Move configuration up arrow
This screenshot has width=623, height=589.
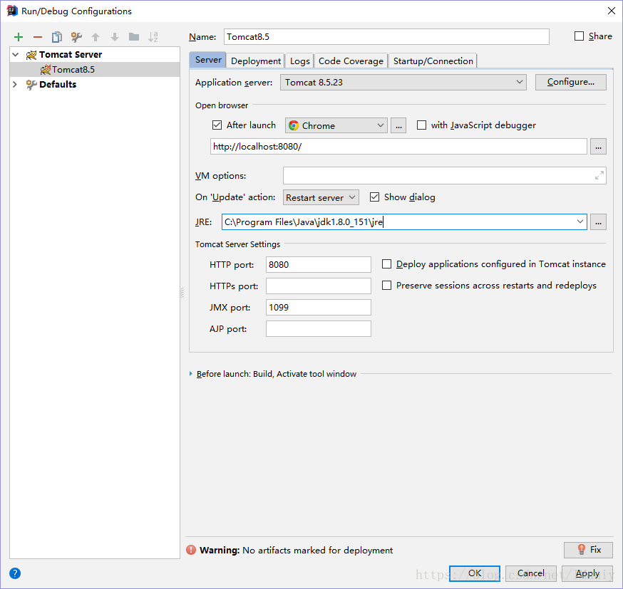point(96,37)
